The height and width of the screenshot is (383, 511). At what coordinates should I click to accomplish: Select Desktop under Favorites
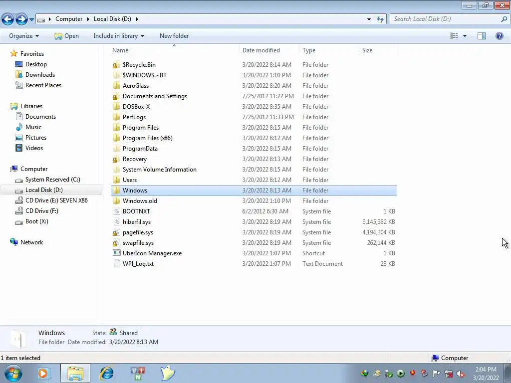(x=36, y=64)
